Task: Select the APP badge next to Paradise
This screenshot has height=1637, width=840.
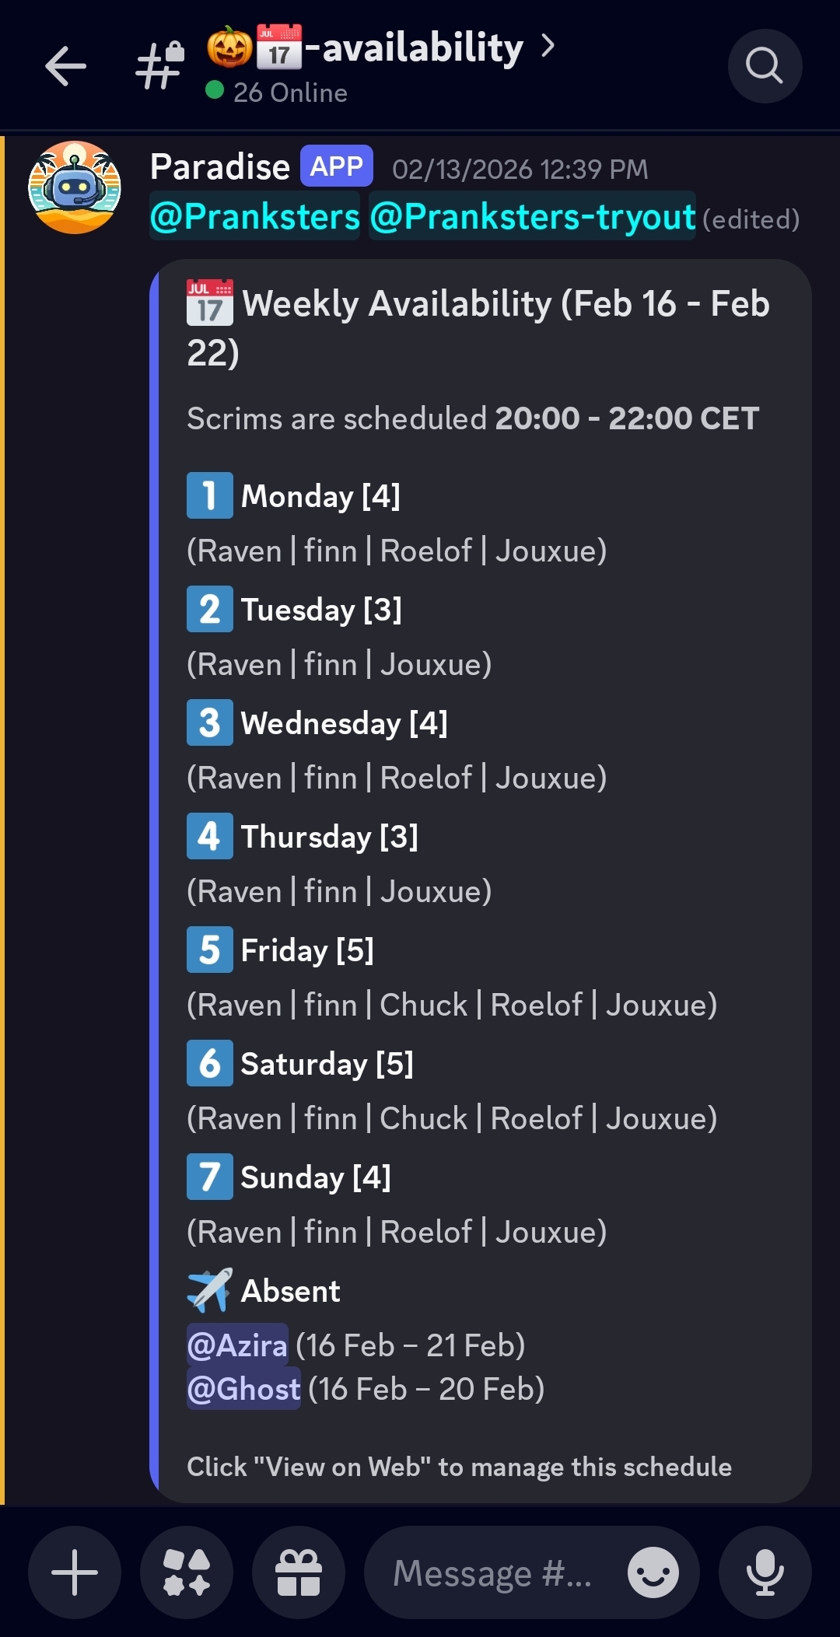Action: pos(336,166)
